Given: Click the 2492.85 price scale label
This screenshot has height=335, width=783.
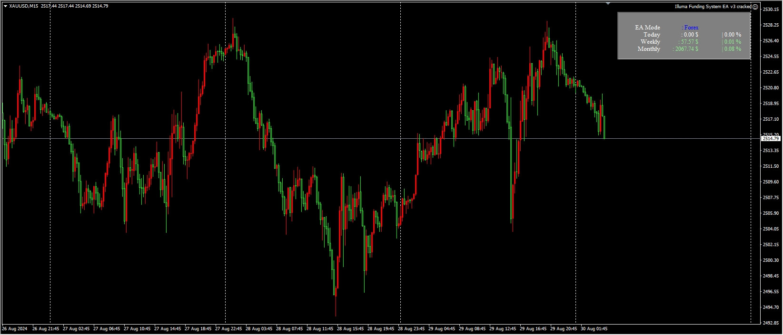Looking at the screenshot, I should coord(771,323).
